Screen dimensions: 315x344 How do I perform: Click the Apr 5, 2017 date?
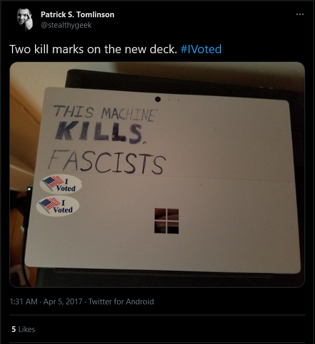[63, 301]
